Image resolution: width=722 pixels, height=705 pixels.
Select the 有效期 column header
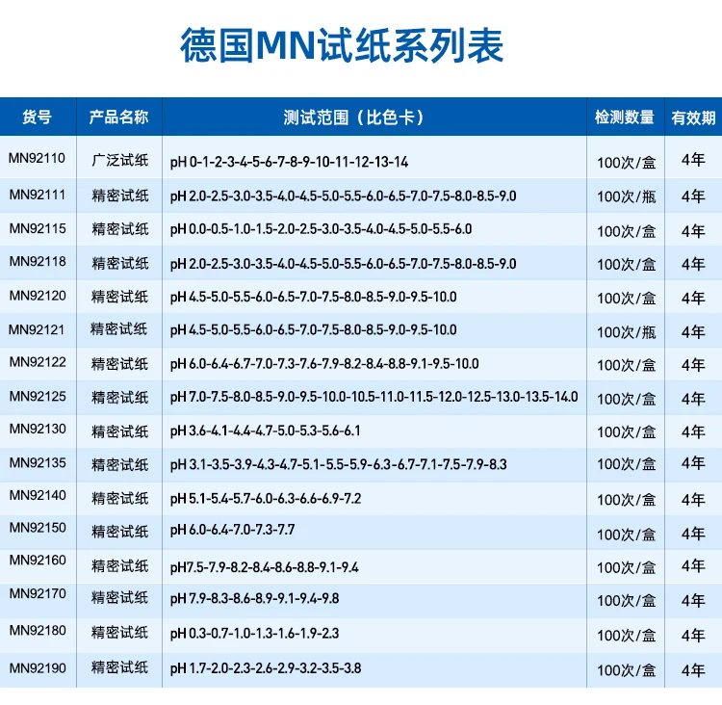693,117
